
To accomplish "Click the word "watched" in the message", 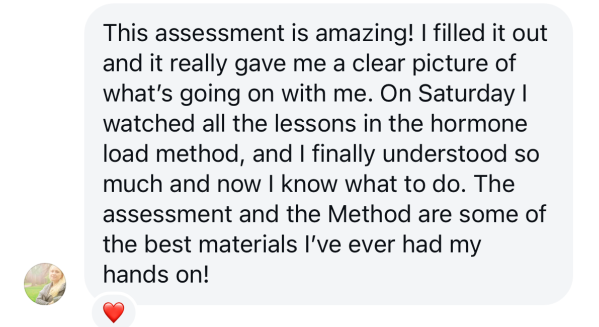I will (x=149, y=123).
